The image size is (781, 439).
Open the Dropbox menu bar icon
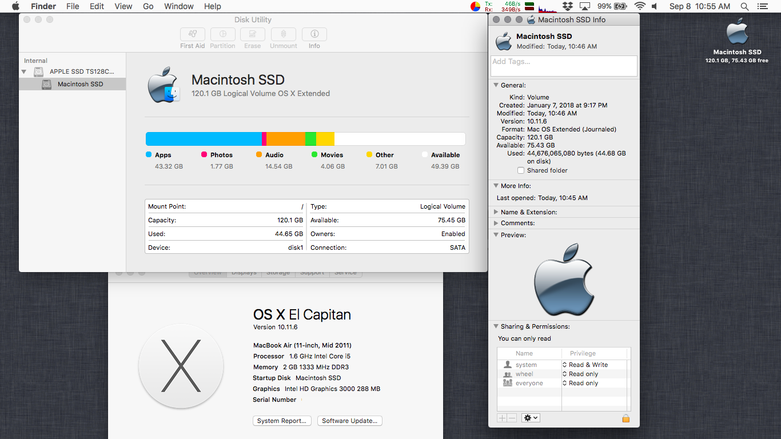(x=568, y=6)
